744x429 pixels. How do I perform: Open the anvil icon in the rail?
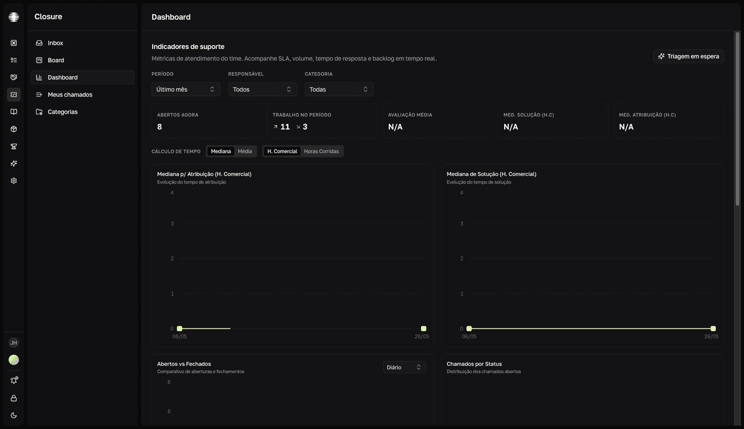pyautogui.click(x=14, y=146)
